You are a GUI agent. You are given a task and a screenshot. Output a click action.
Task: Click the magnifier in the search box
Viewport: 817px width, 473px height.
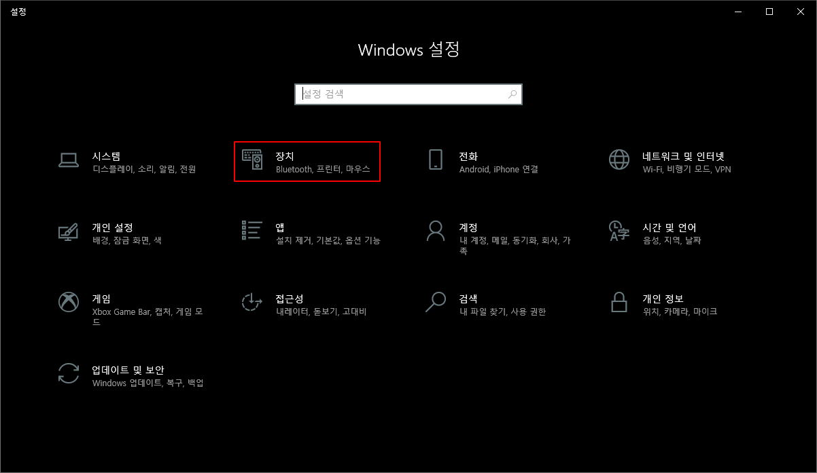512,94
